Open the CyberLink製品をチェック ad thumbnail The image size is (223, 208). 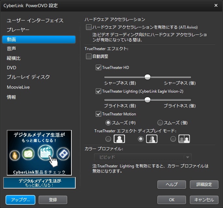click(x=39, y=153)
